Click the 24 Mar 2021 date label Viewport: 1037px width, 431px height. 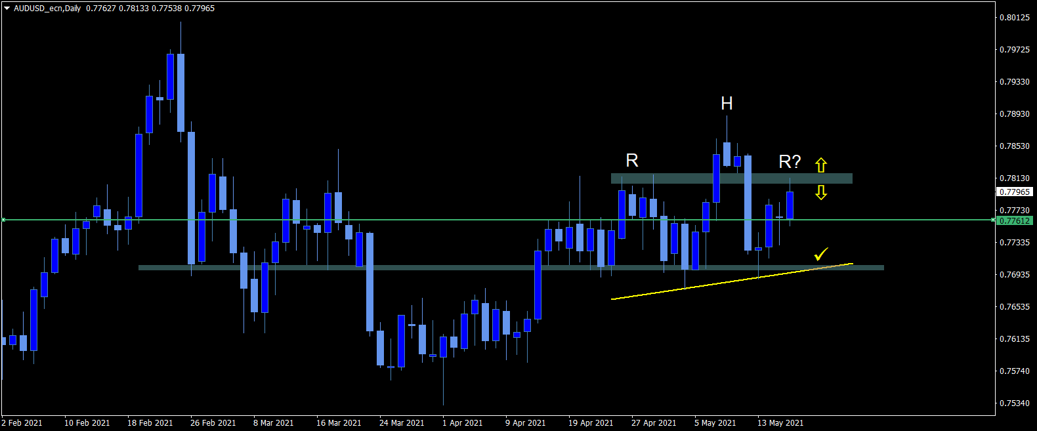click(402, 423)
